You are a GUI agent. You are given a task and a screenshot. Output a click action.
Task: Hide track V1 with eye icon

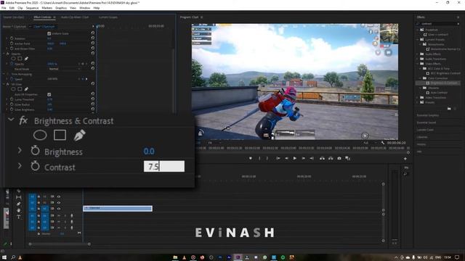click(x=59, y=209)
